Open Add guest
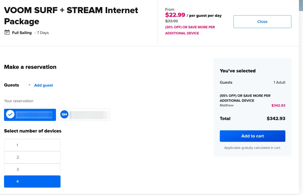Image resolution: width=303 pixels, height=195 pixels. click(x=43, y=85)
